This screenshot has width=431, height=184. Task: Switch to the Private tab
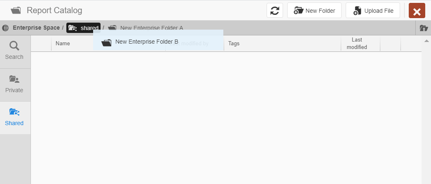(14, 84)
